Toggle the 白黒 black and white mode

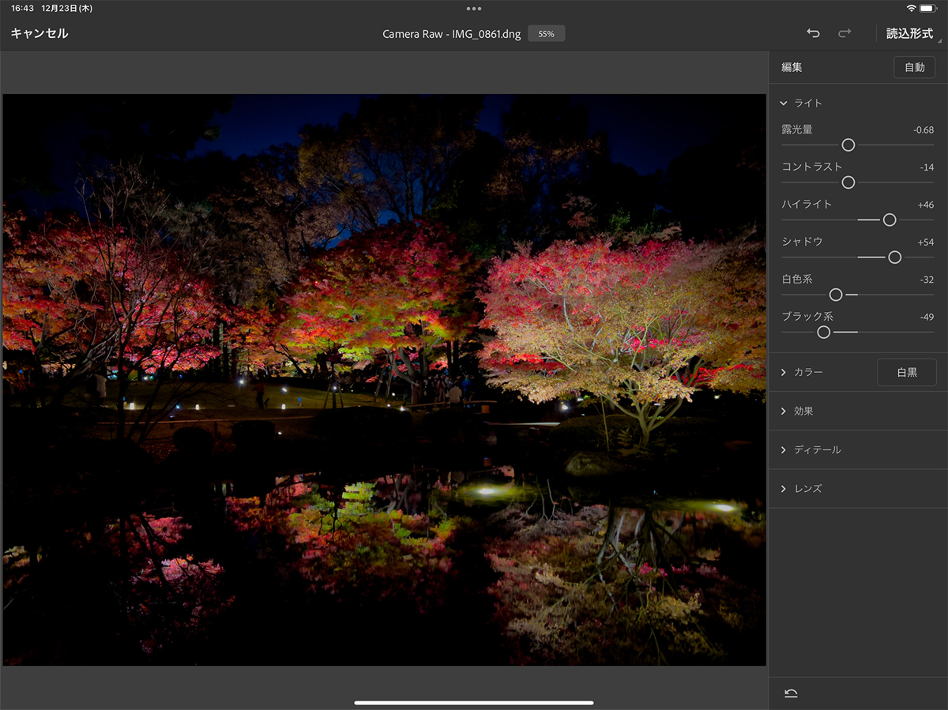point(906,372)
